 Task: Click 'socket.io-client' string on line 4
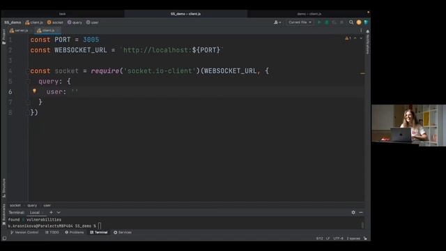[160, 71]
